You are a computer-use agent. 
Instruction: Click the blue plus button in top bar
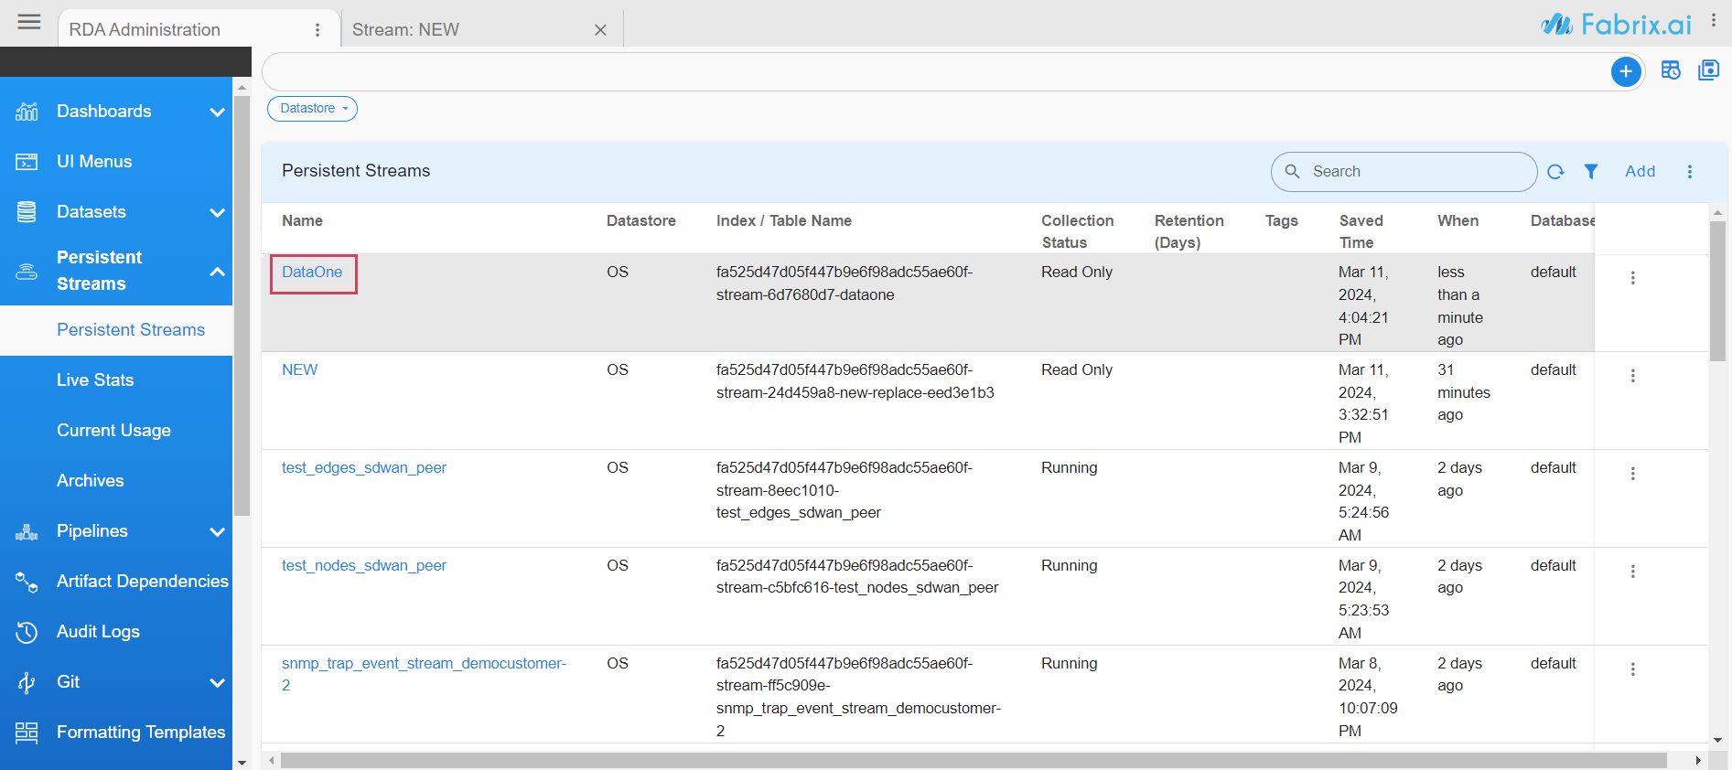[x=1625, y=71]
